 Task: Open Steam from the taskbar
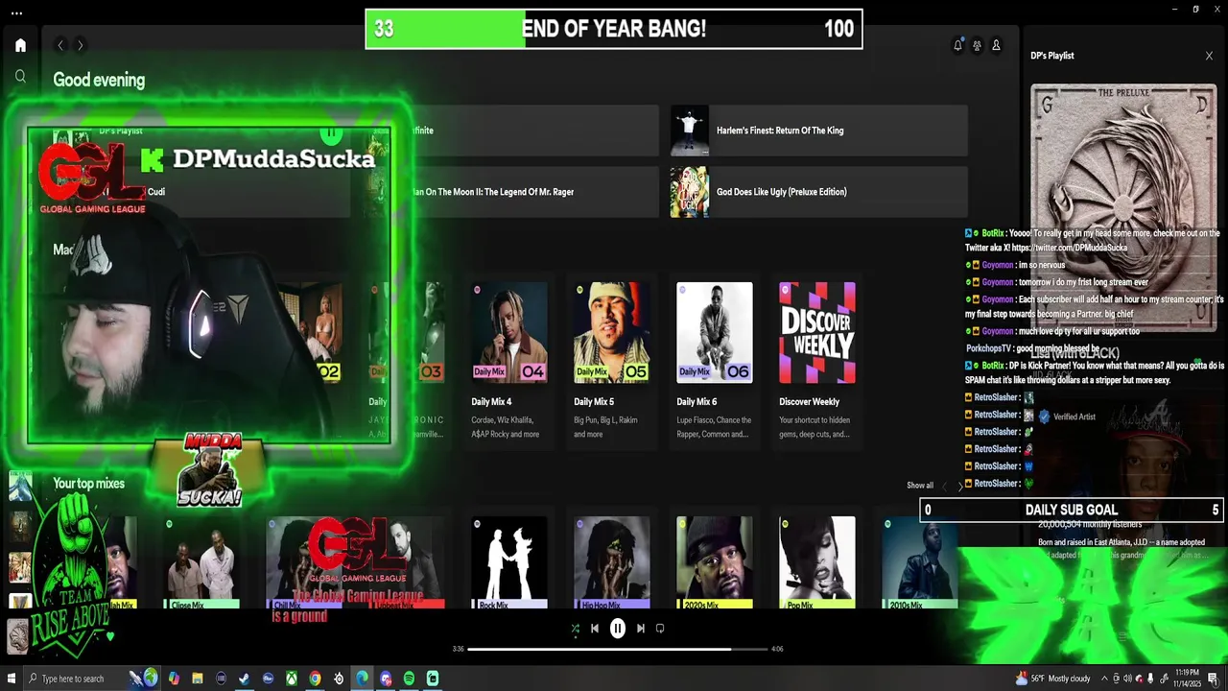pyautogui.click(x=245, y=679)
